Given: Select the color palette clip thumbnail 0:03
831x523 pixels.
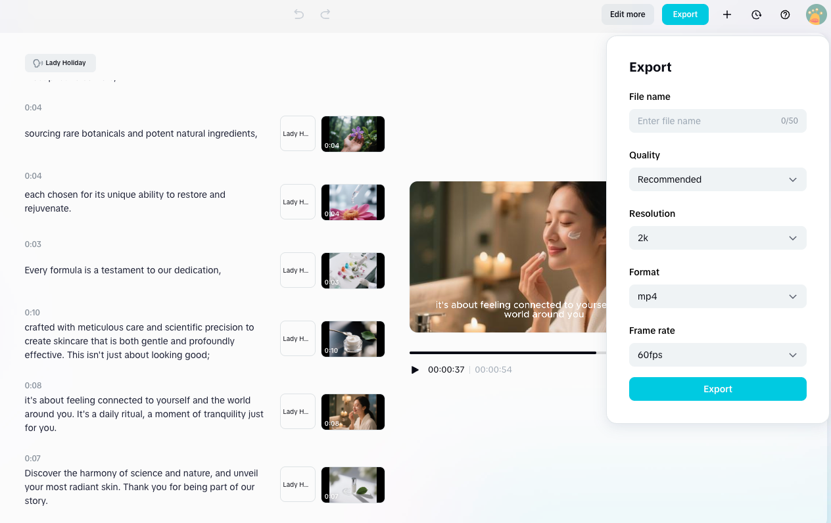Looking at the screenshot, I should point(353,271).
